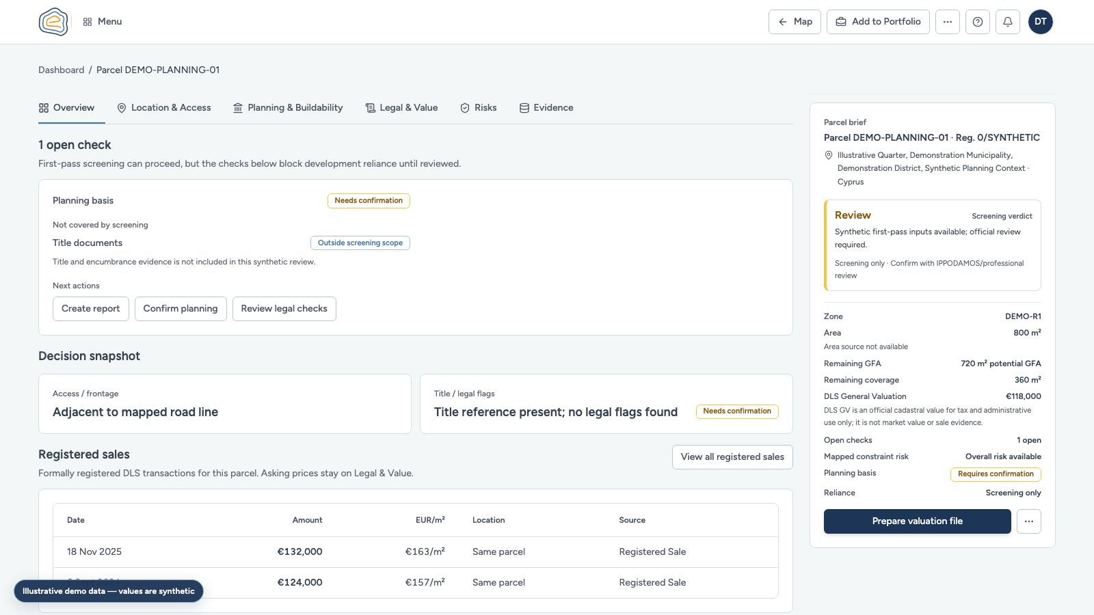Viewport: 1094px width, 615px height.
Task: Click the location pin icon in parcel brief
Action: point(829,156)
